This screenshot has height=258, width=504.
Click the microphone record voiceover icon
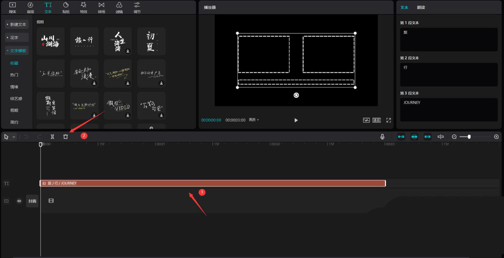382,137
